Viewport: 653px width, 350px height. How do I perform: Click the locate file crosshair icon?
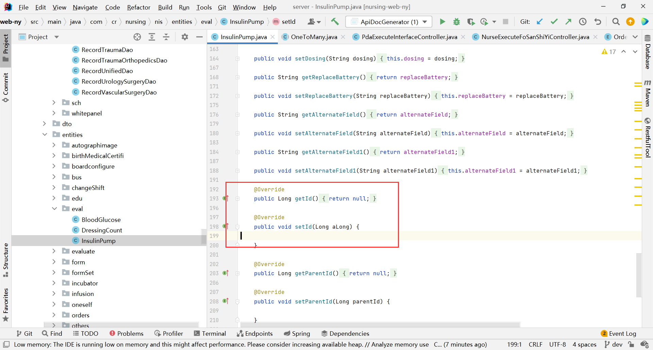tap(137, 37)
